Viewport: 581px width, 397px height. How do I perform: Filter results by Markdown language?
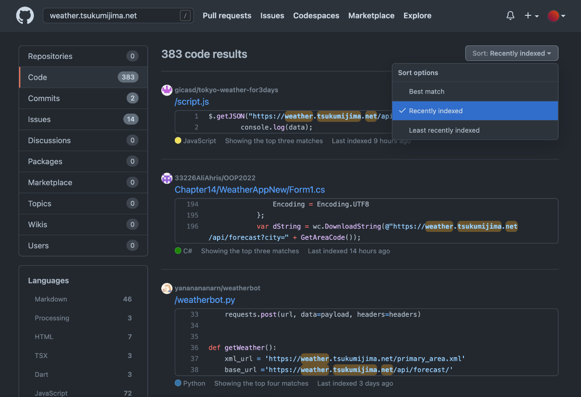click(x=51, y=299)
